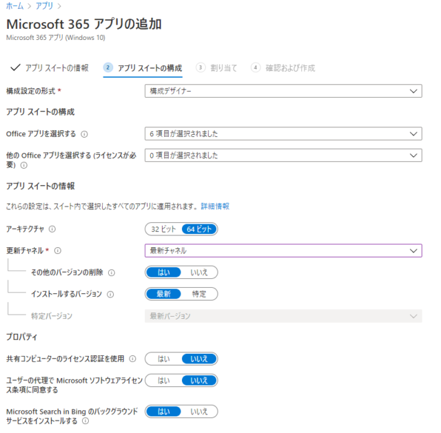Choose 特定 for インストールするバージョン
The width and height of the screenshot is (441, 433).
coord(199,294)
